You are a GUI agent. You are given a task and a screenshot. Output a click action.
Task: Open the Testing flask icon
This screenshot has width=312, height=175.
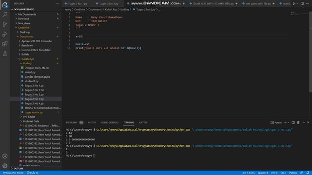pyautogui.click(x=5, y=53)
